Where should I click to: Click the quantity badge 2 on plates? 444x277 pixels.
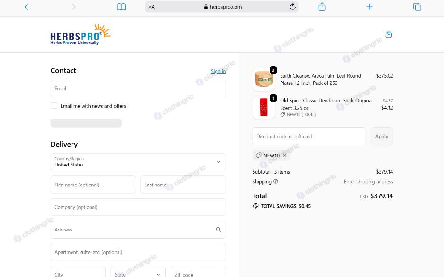click(273, 70)
